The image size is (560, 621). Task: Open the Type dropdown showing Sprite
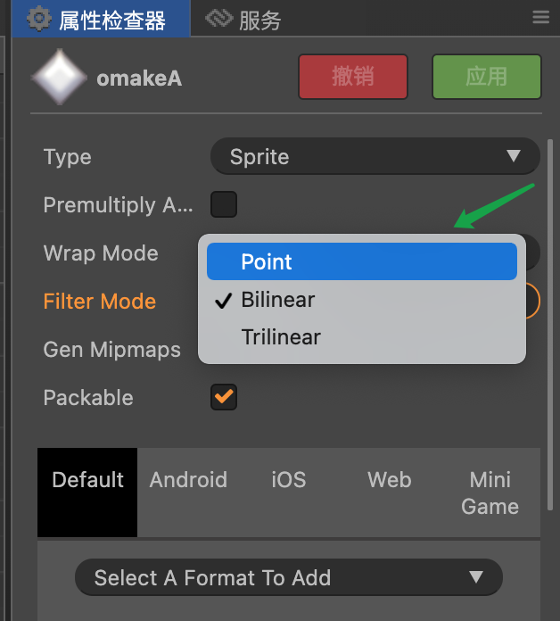tap(375, 158)
